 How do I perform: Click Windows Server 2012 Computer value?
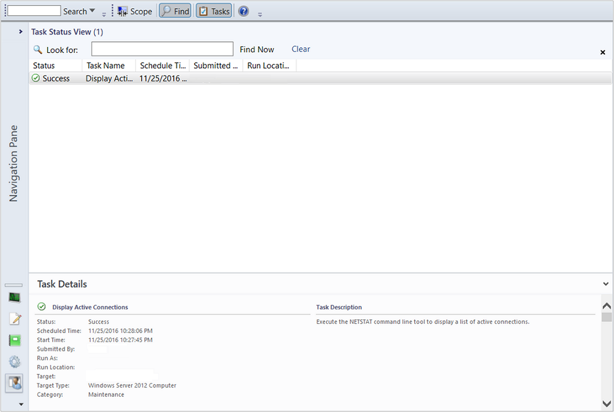132,385
